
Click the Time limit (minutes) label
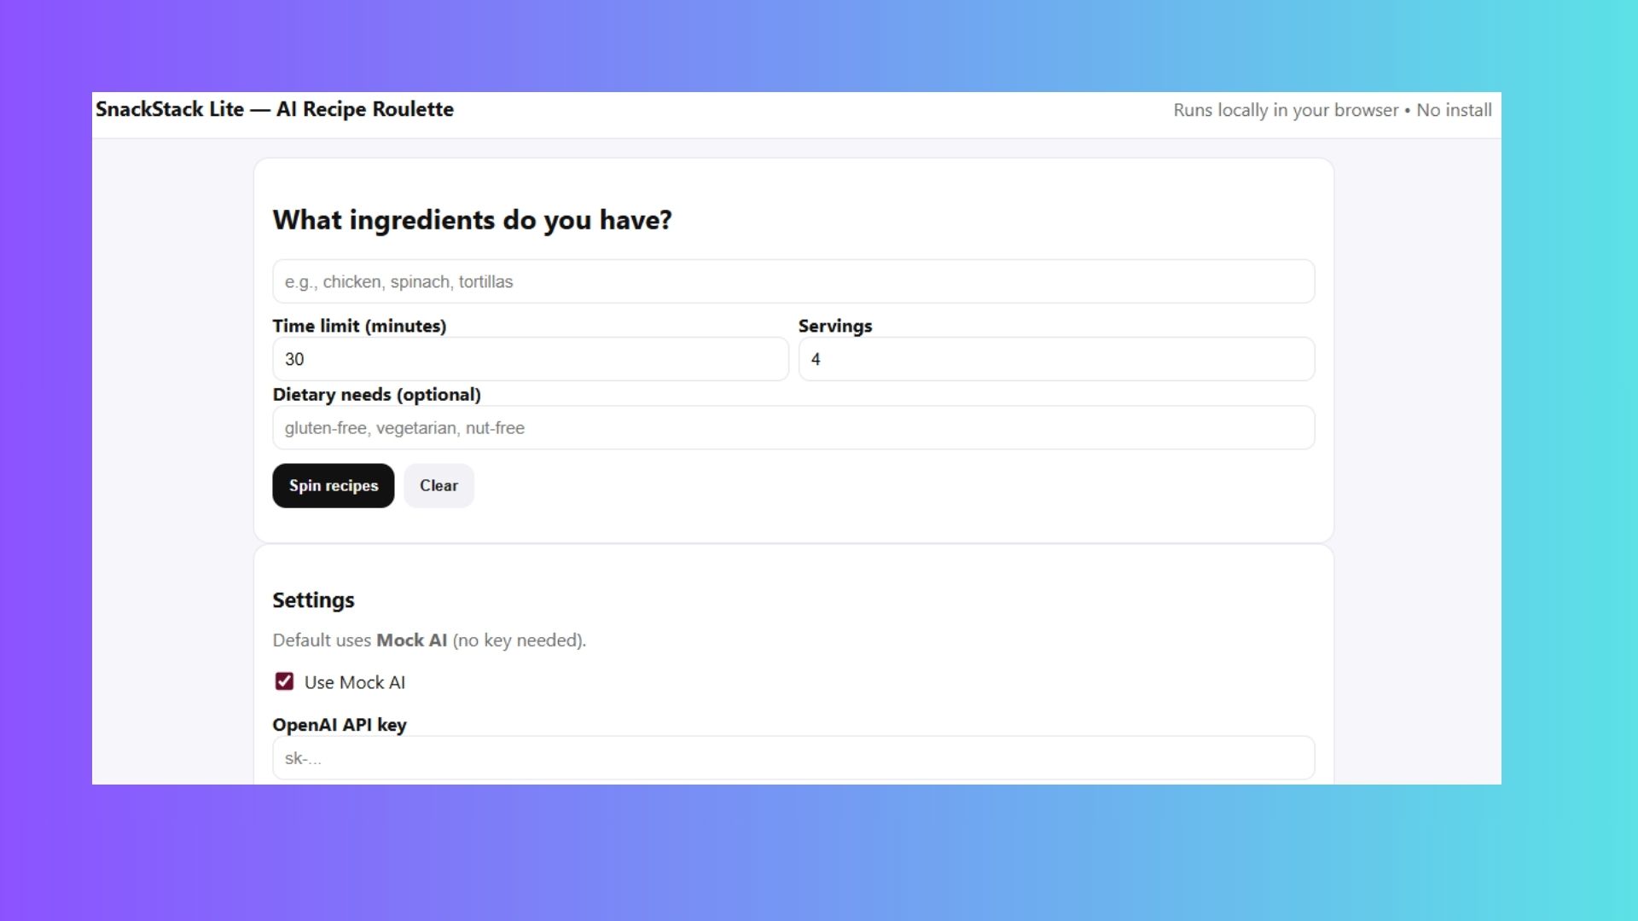click(359, 326)
